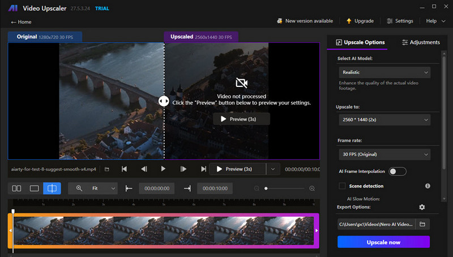The width and height of the screenshot is (453, 257).
Task: Click the Scene detection info icon
Action: (x=428, y=186)
